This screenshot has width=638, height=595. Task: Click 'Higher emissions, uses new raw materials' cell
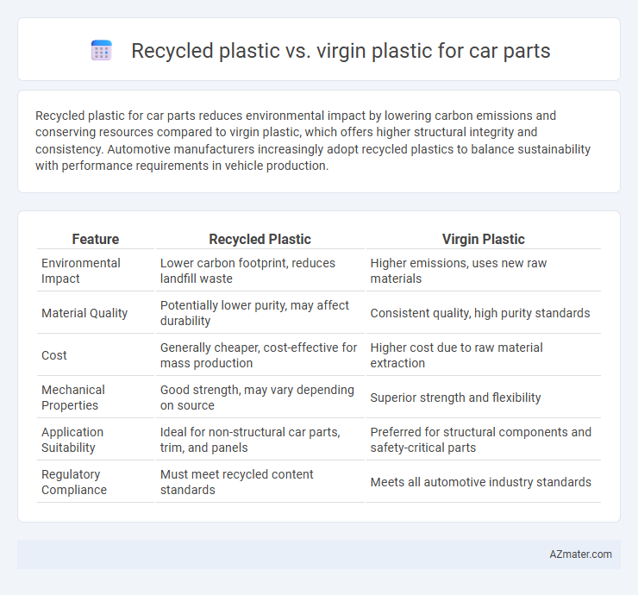coord(458,271)
